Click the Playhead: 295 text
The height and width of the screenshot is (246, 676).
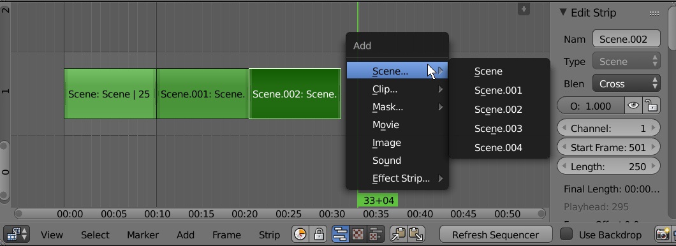click(x=596, y=206)
